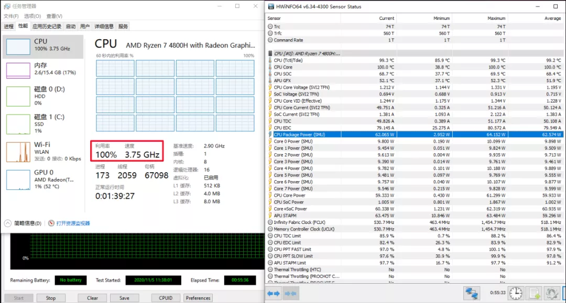
Task: Click HWiNFO logging sheet with plus icon
Action: 534,293
